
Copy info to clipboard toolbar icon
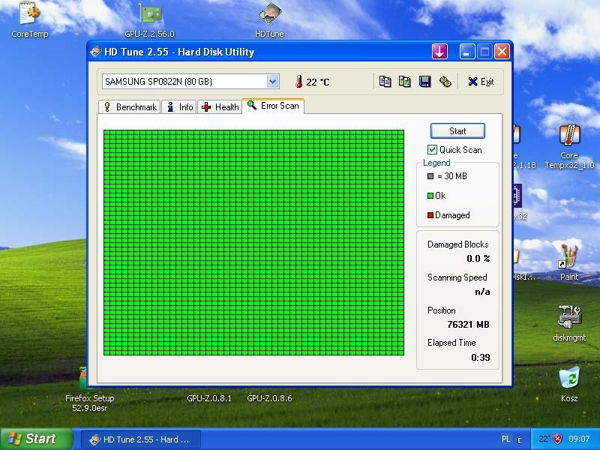click(385, 82)
